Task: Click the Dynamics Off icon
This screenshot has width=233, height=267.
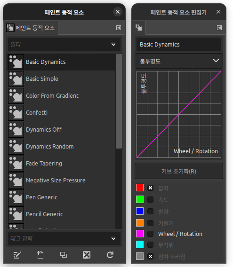Action: click(16, 130)
